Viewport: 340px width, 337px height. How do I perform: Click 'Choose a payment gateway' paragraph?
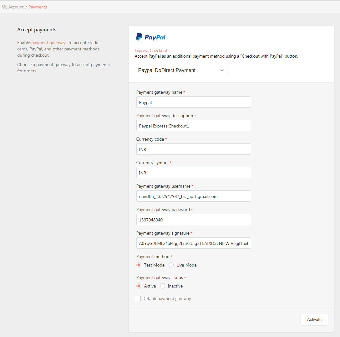point(63,68)
